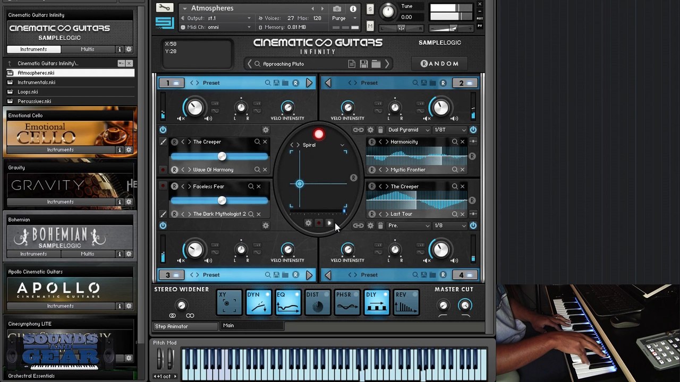The width and height of the screenshot is (680, 382).
Task: Open info for Gravity library
Action: coord(120,202)
